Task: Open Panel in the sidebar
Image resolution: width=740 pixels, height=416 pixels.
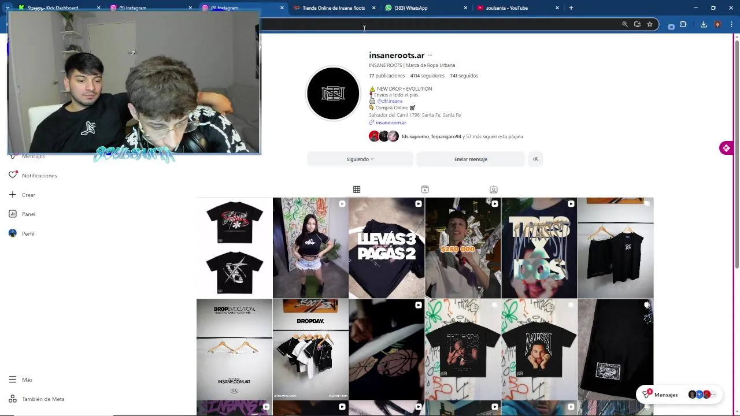Action: click(x=28, y=214)
